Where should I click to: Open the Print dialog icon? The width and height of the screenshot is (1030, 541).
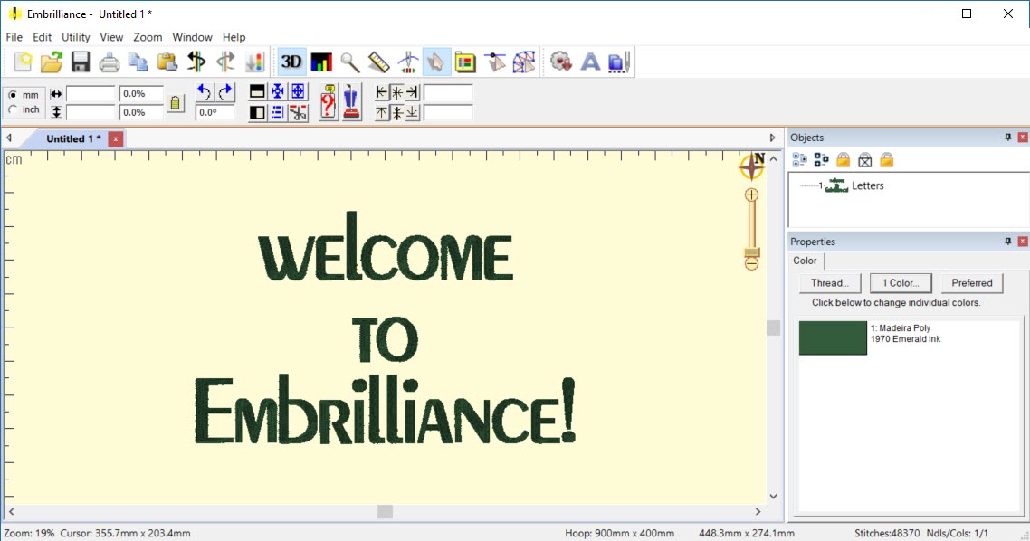(x=109, y=62)
